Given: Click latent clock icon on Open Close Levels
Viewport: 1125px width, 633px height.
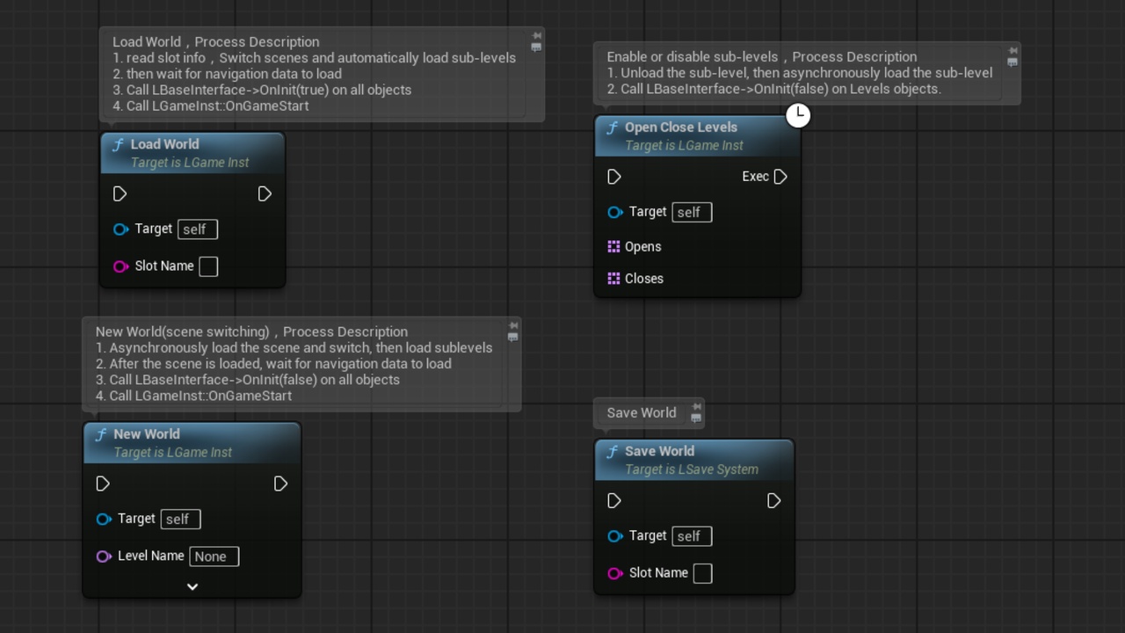Looking at the screenshot, I should [x=798, y=115].
